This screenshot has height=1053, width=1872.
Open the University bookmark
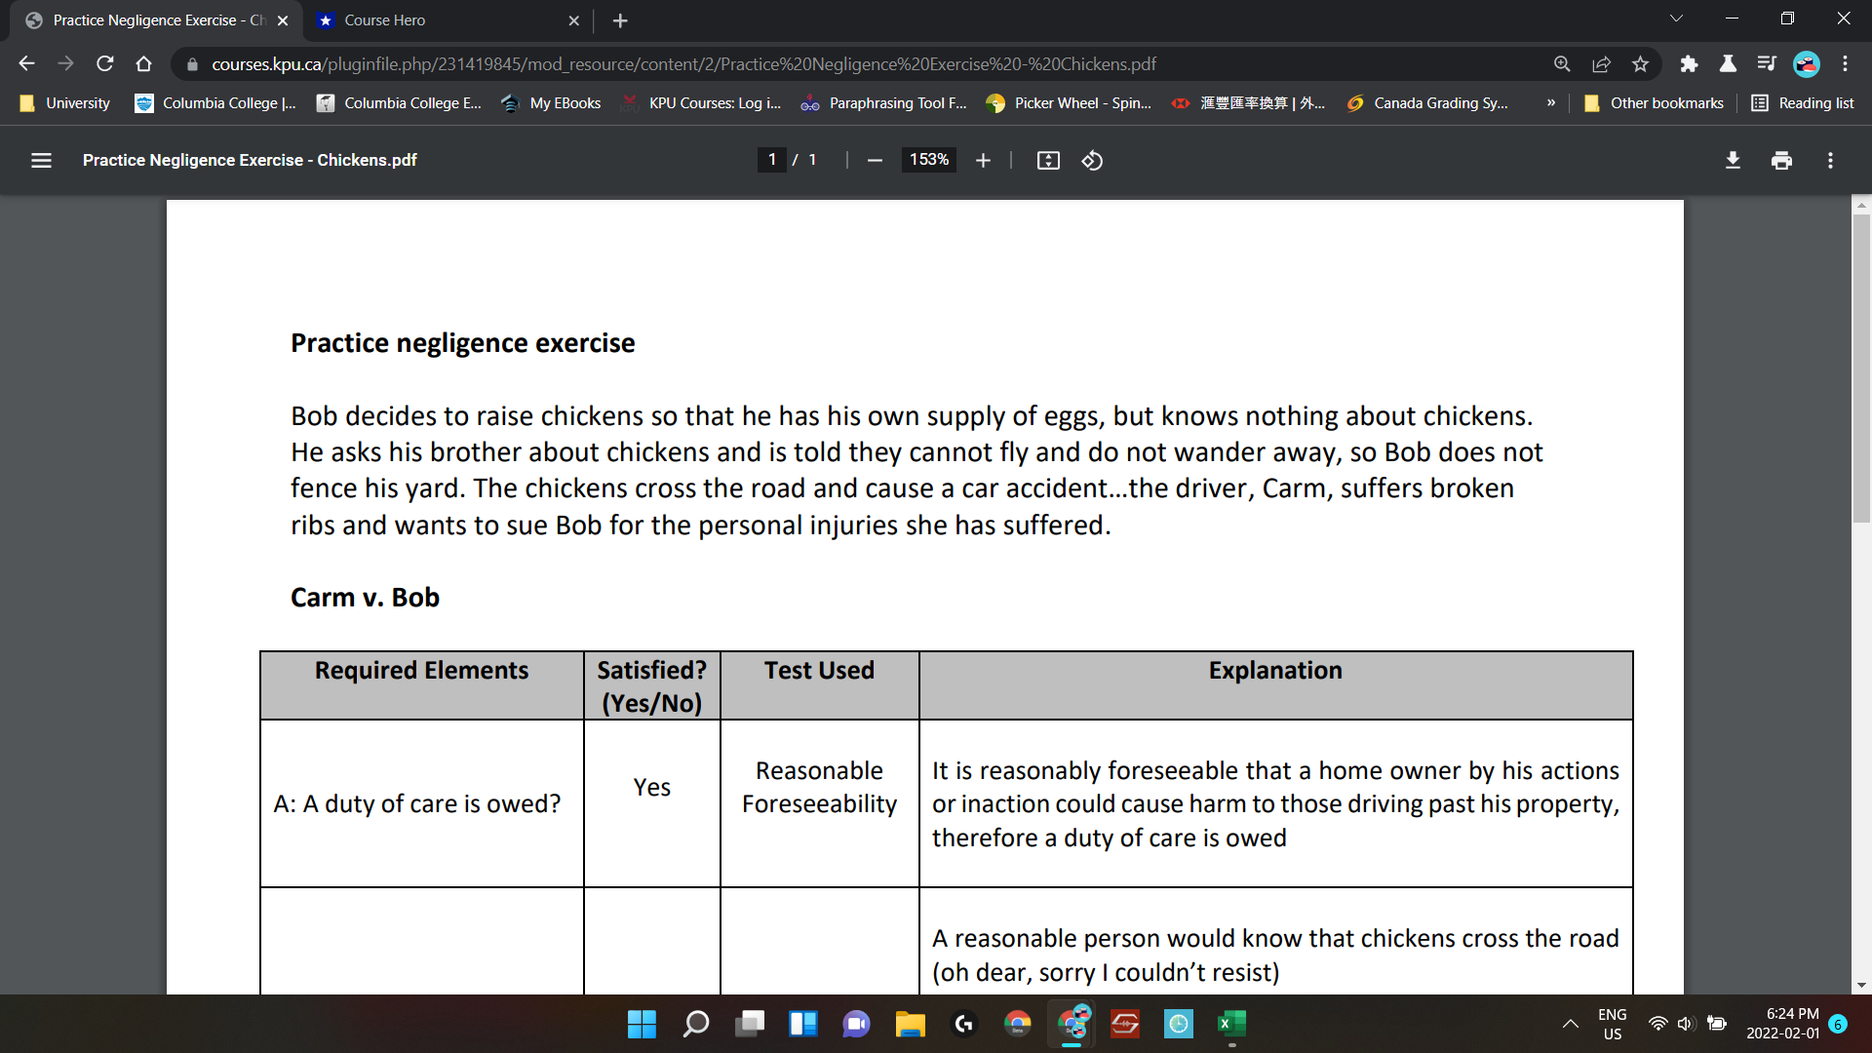(x=62, y=102)
